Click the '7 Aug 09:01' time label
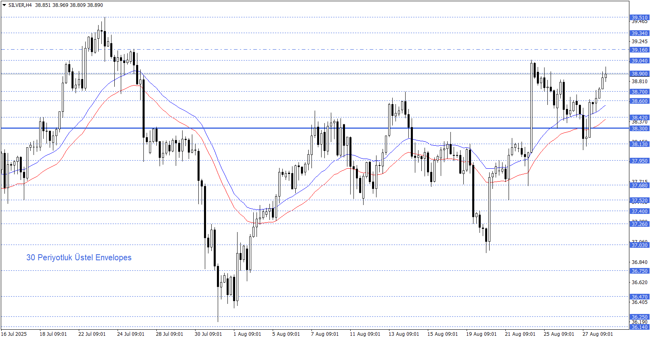Viewport: 652px width, 339px height. click(x=325, y=334)
